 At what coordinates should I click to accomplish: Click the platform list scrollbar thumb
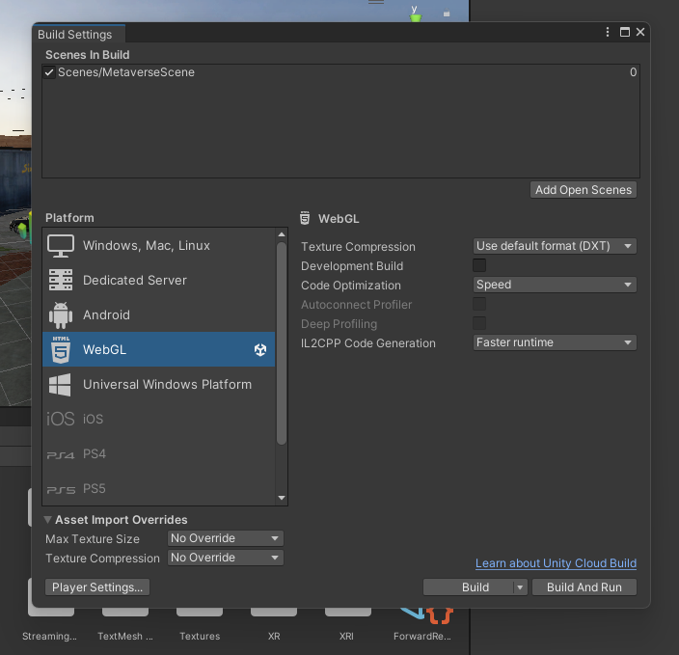point(282,343)
